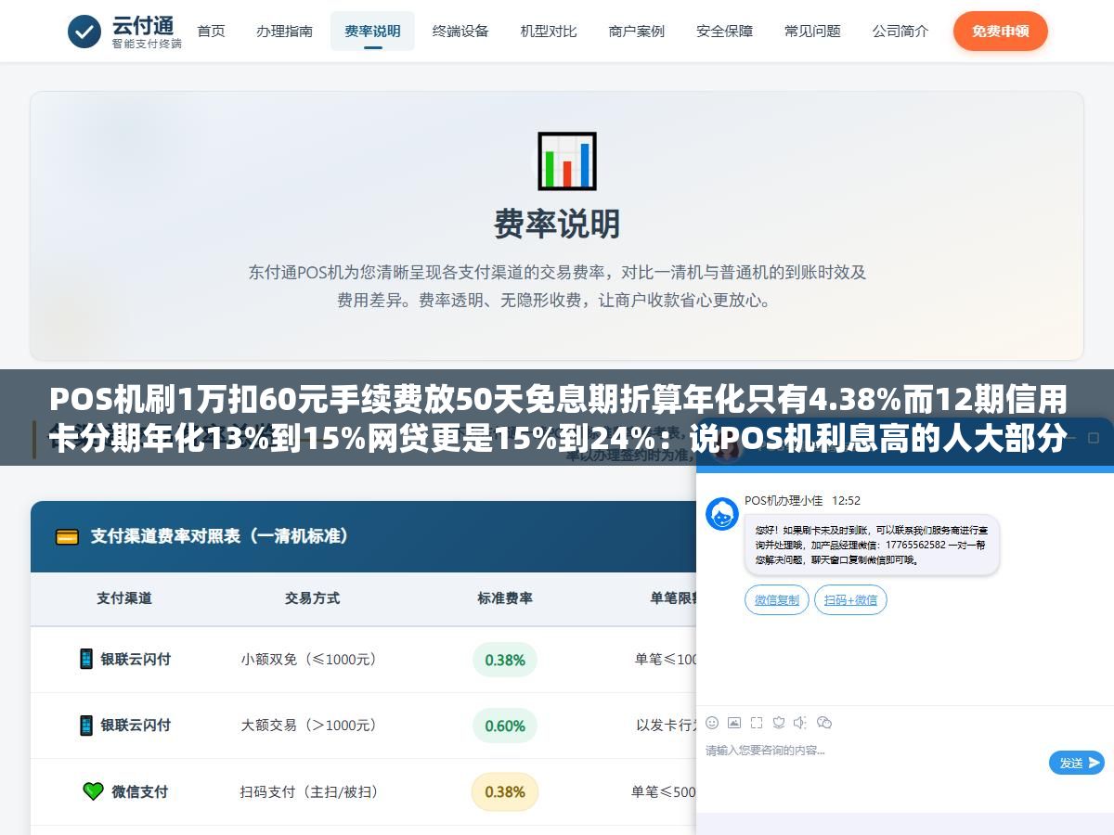The width and height of the screenshot is (1114, 835).
Task: Click the send image icon in chat
Action: click(734, 722)
